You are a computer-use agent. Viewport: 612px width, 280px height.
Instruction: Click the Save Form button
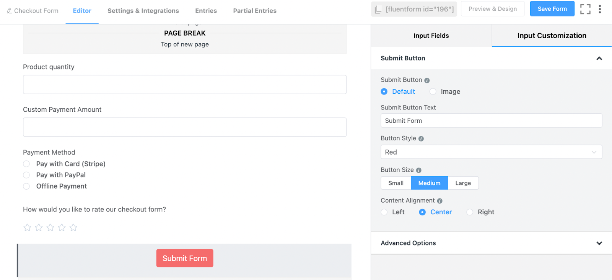tap(552, 9)
